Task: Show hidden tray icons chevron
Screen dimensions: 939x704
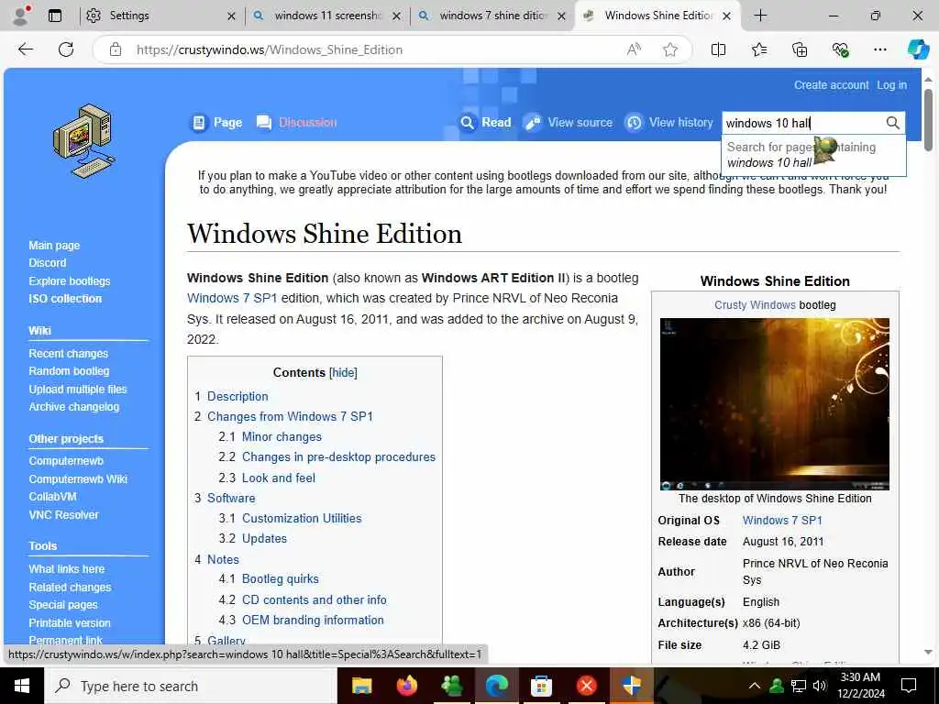Action: [x=755, y=686]
